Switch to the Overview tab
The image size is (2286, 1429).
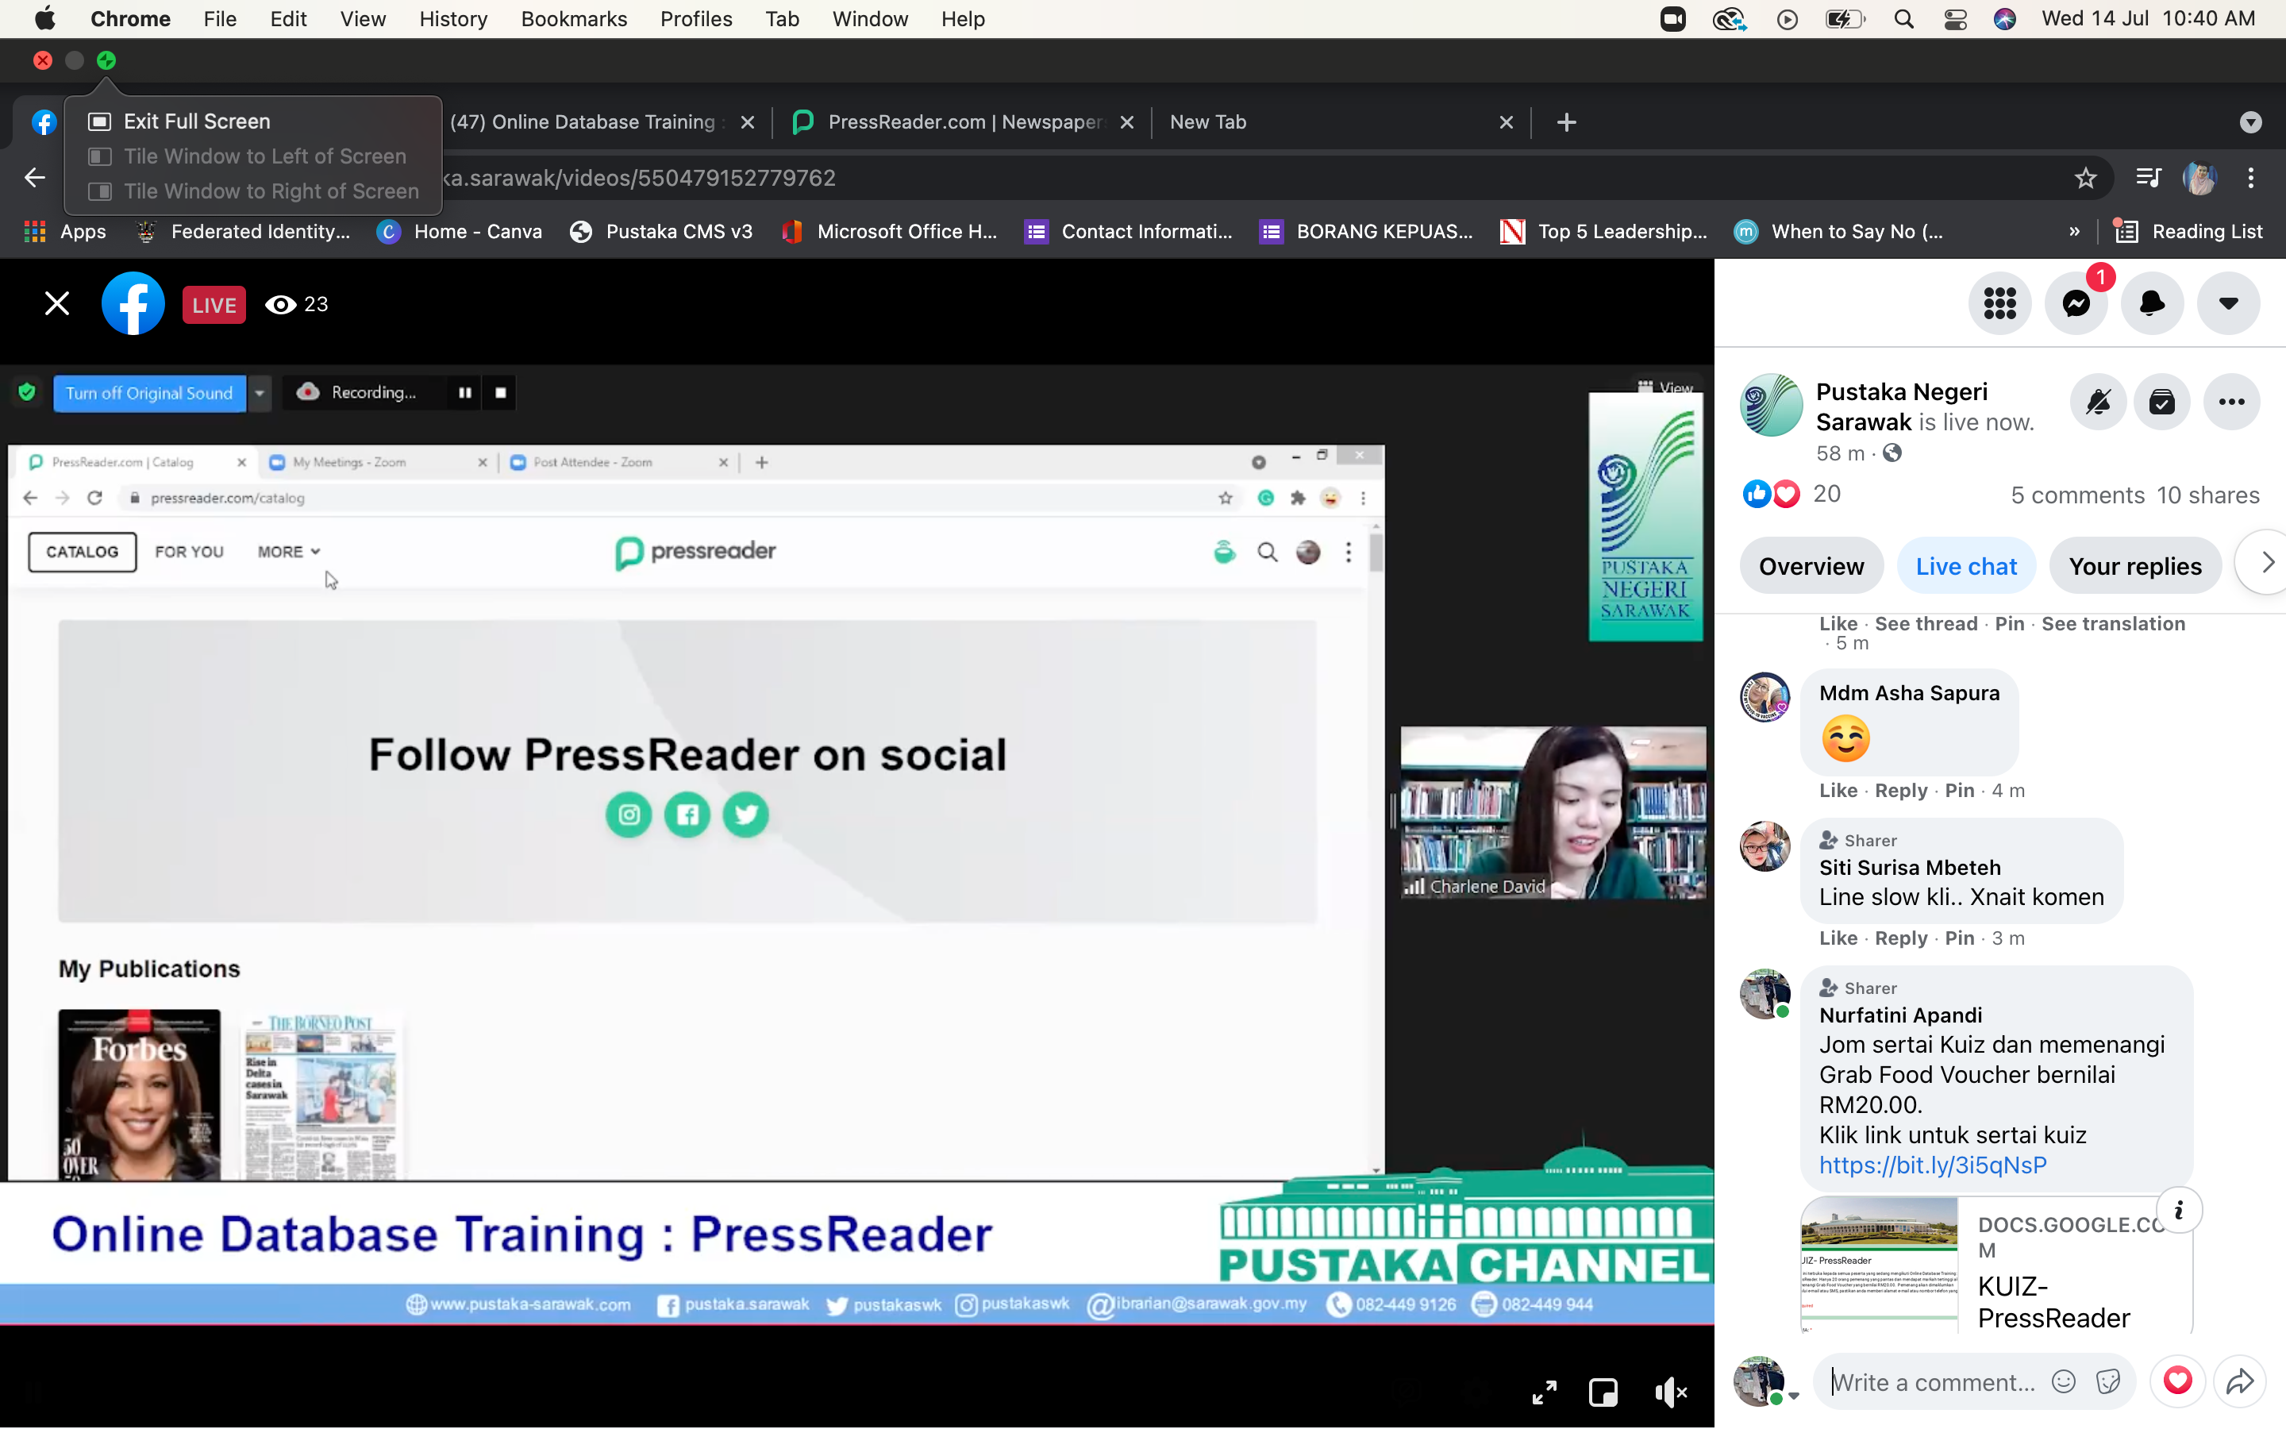pyautogui.click(x=1811, y=566)
